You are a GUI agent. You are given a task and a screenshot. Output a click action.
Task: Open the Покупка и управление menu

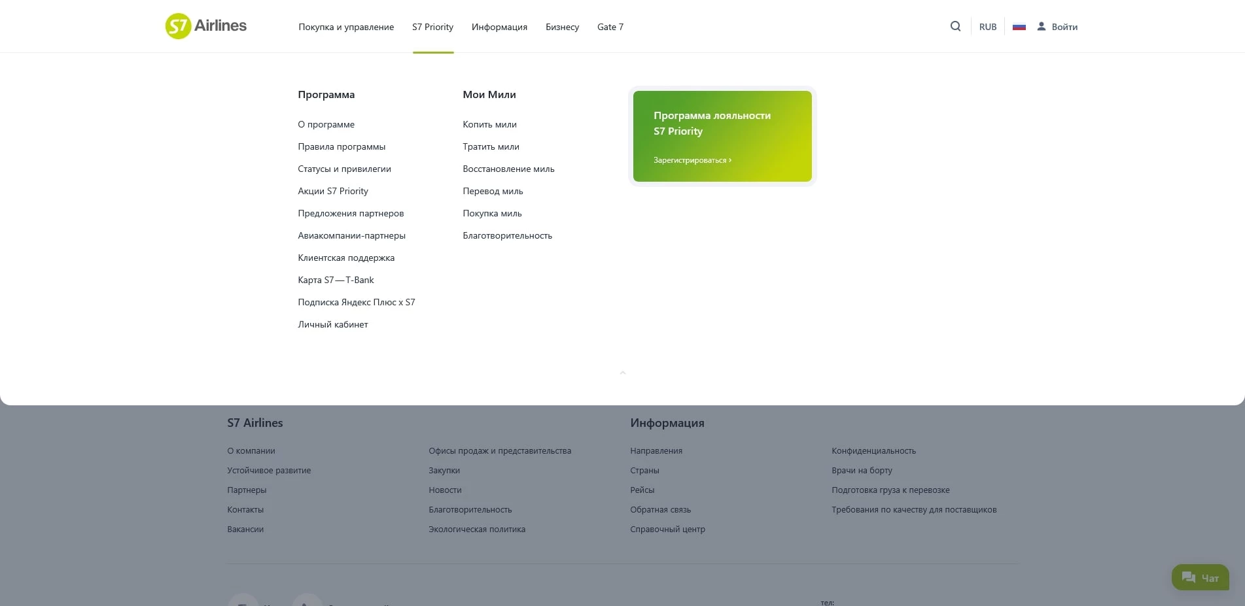pyautogui.click(x=345, y=27)
